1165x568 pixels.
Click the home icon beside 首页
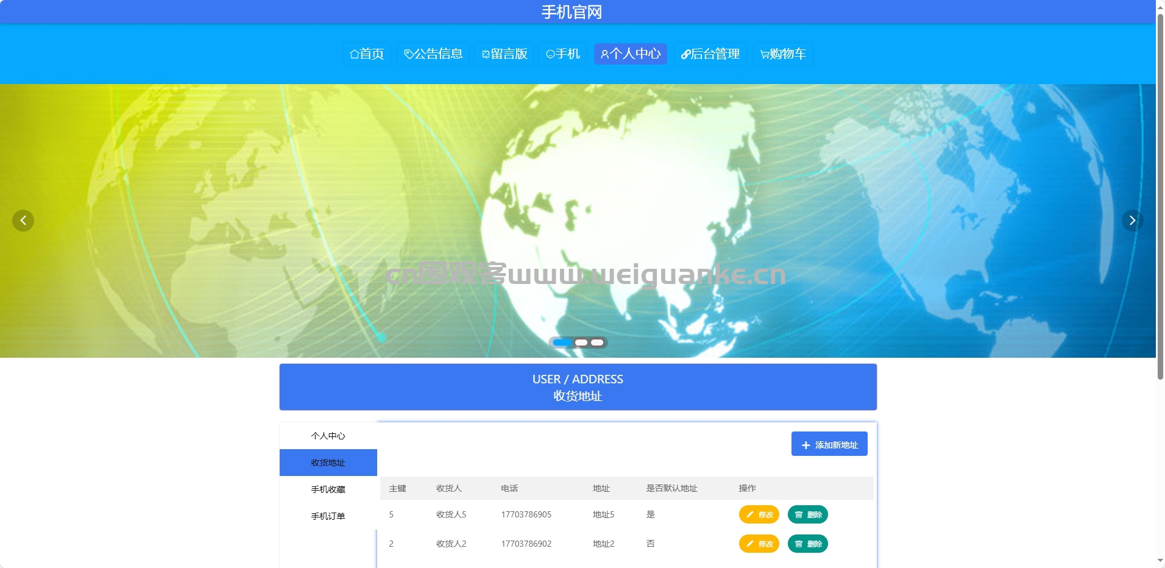(354, 54)
